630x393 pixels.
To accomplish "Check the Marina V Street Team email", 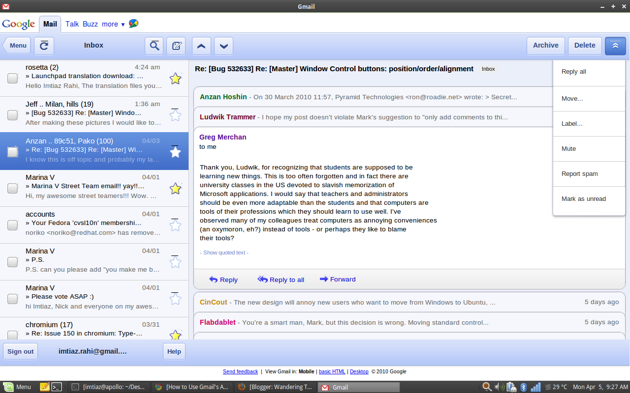I will (x=13, y=189).
